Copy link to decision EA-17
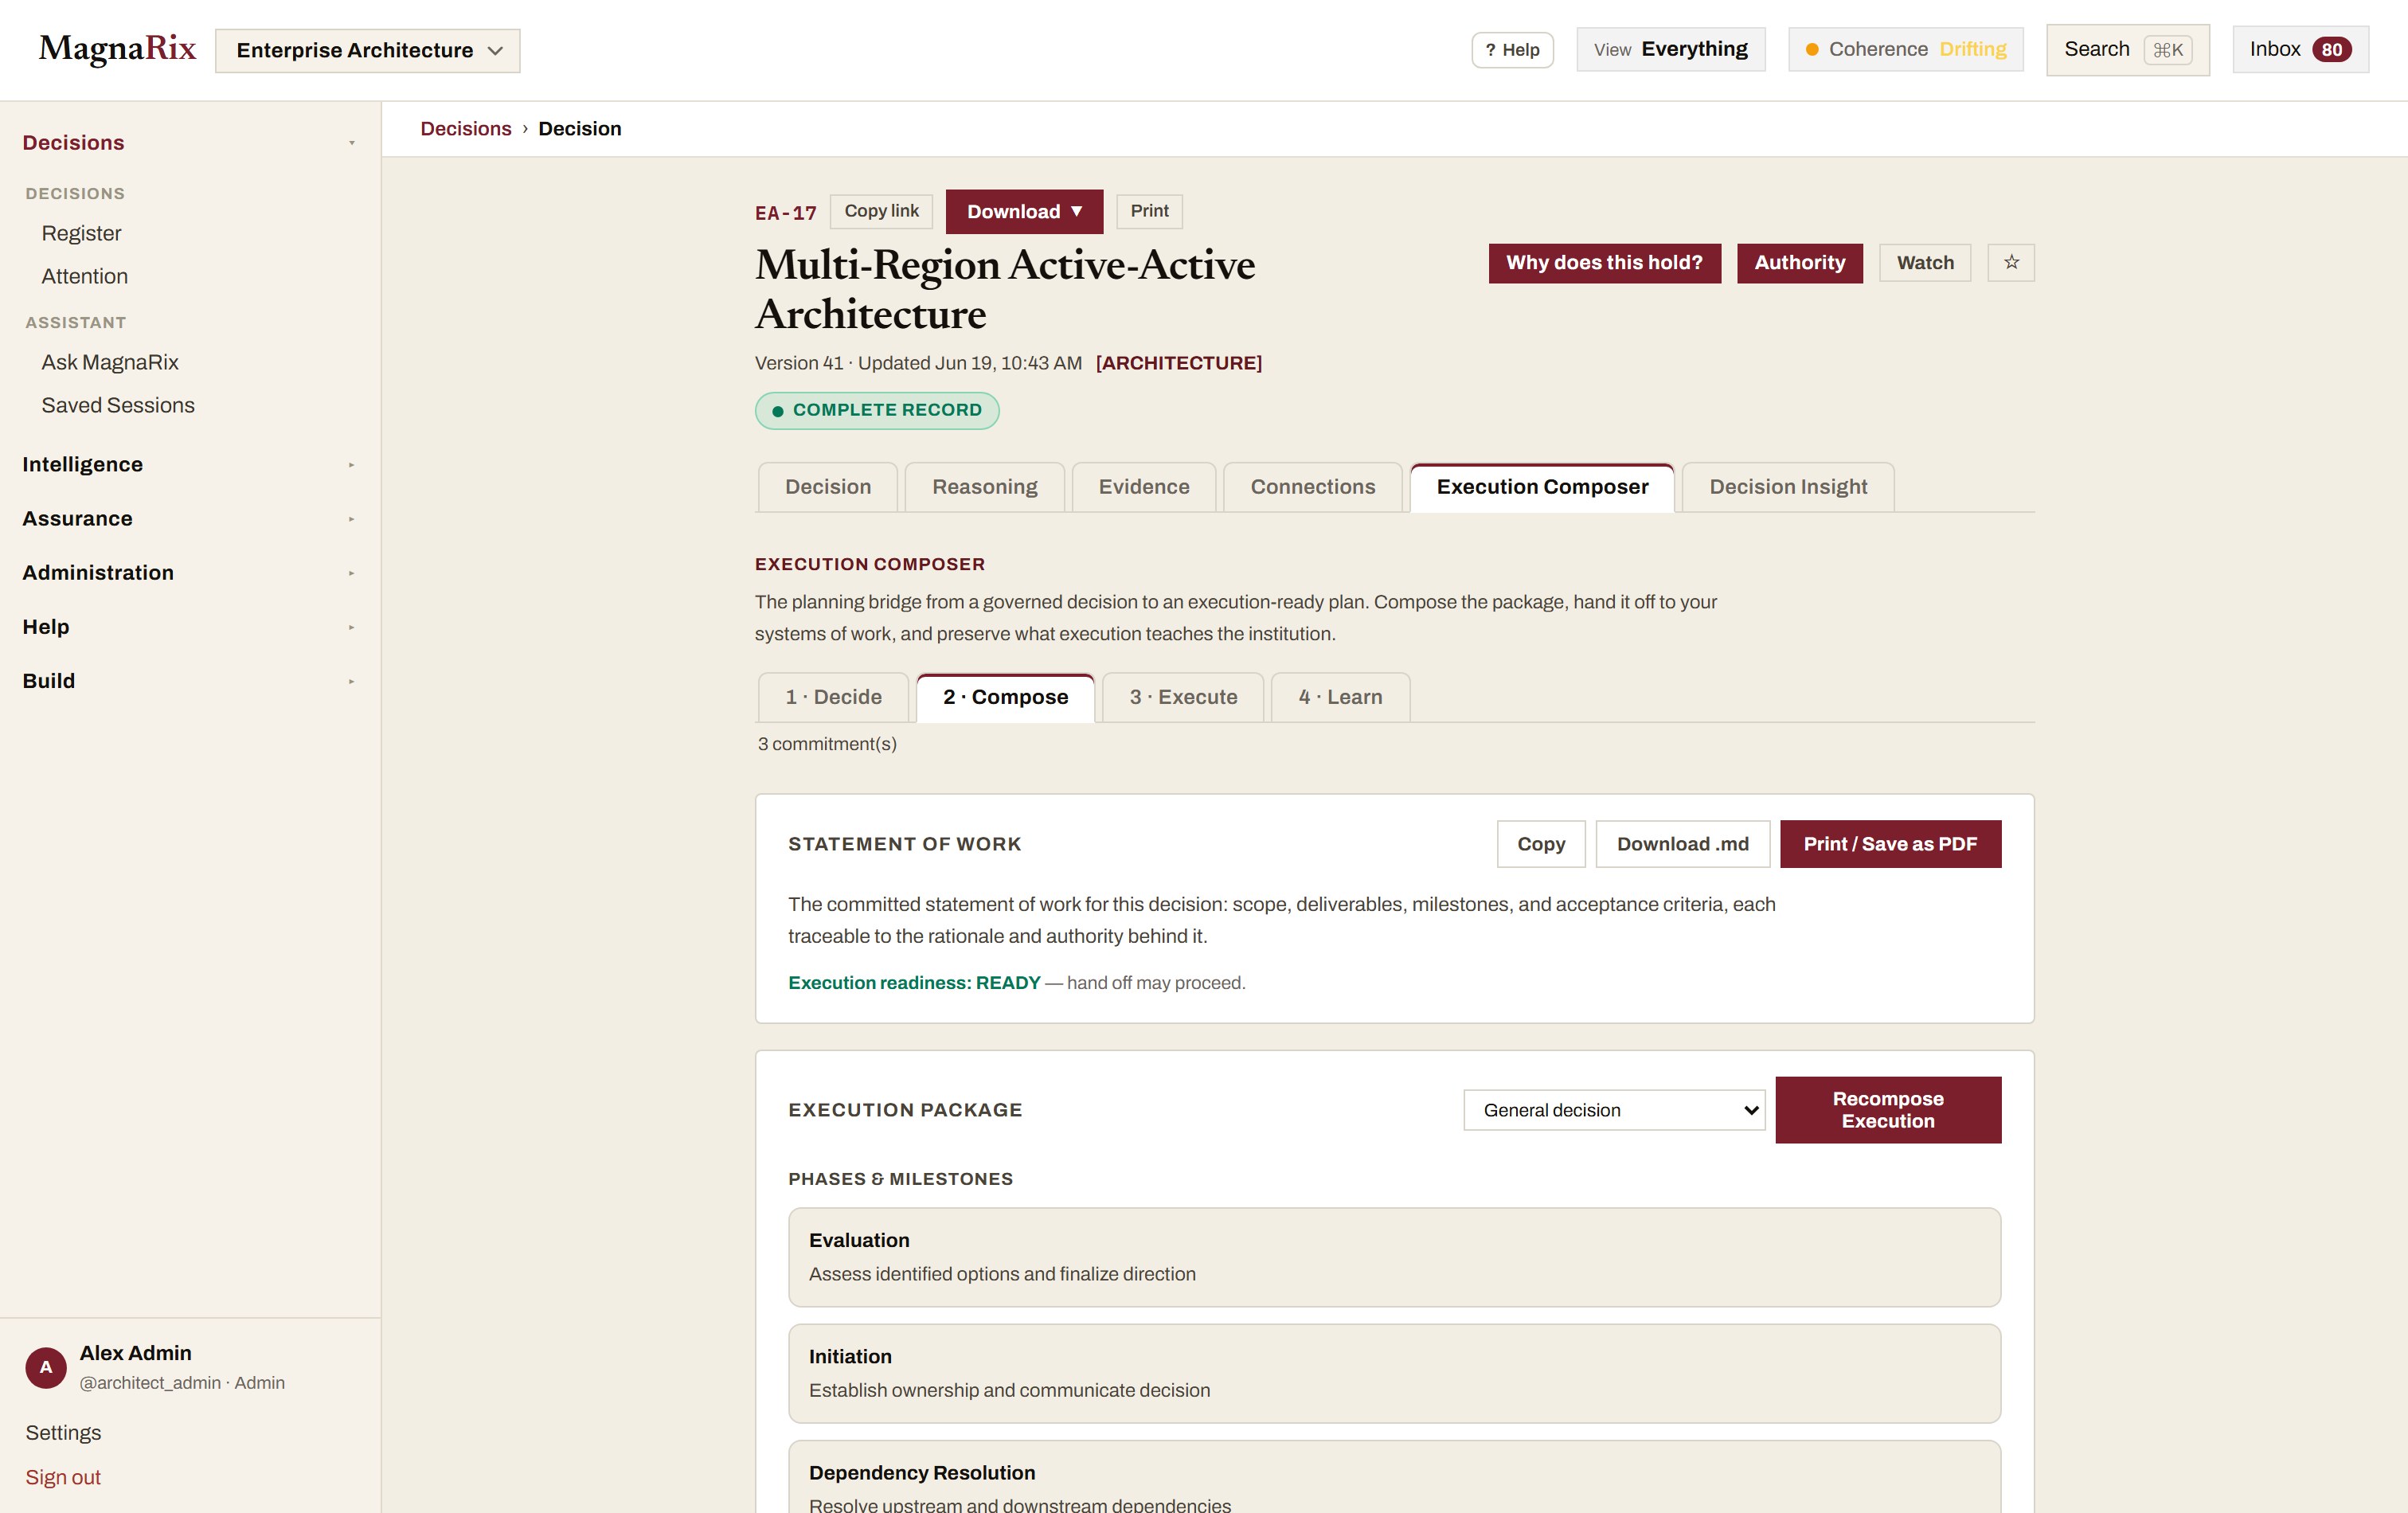This screenshot has width=2408, height=1513. 881,211
